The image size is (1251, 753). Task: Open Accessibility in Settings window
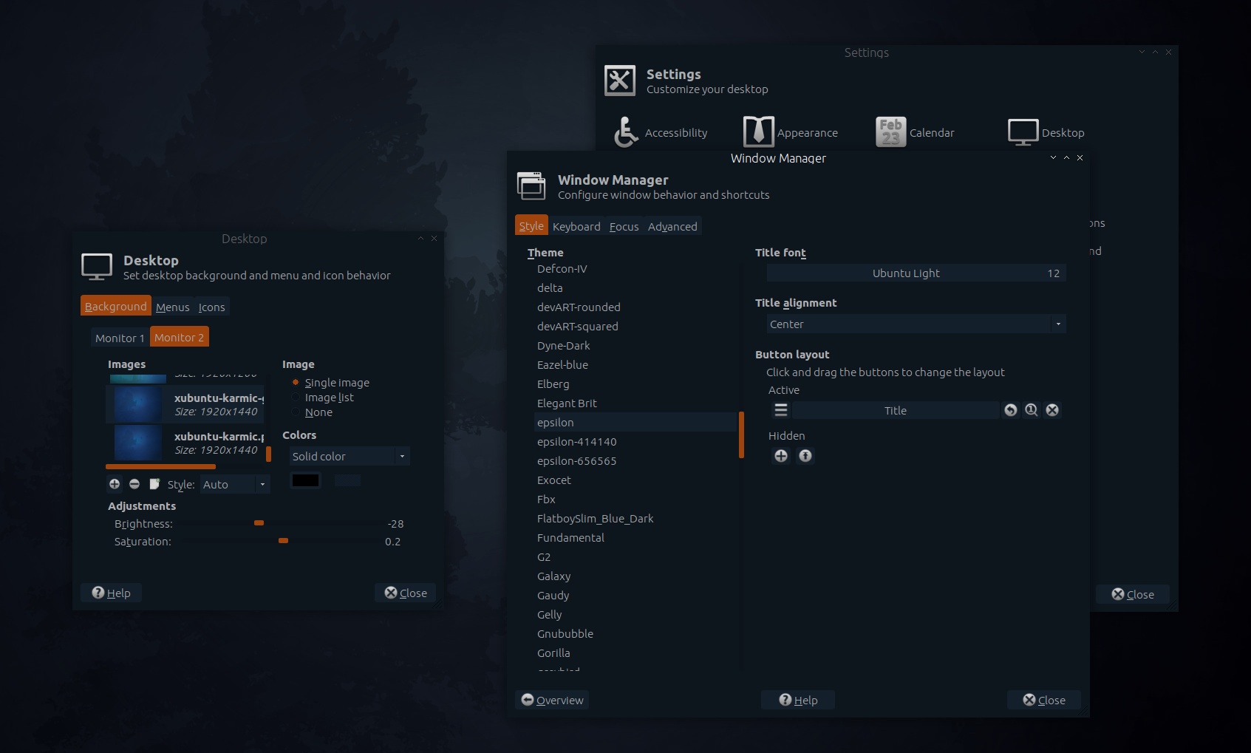[660, 132]
